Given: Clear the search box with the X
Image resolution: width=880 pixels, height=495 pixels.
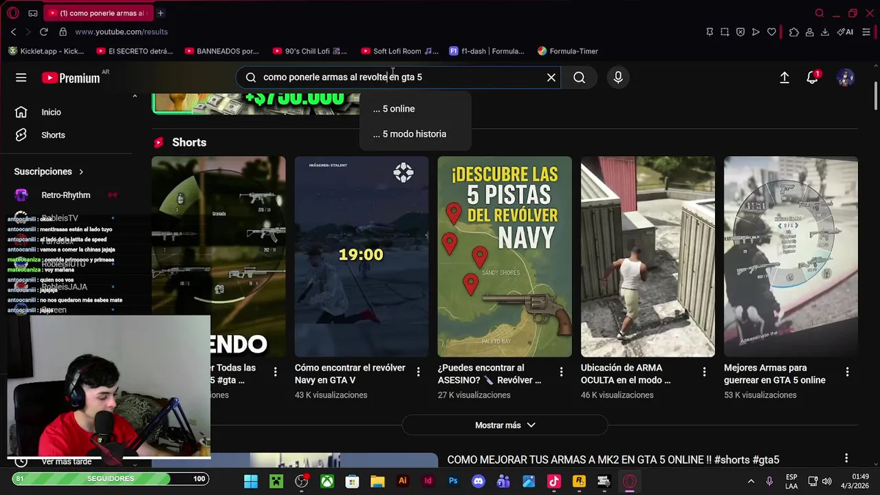Looking at the screenshot, I should pos(551,78).
